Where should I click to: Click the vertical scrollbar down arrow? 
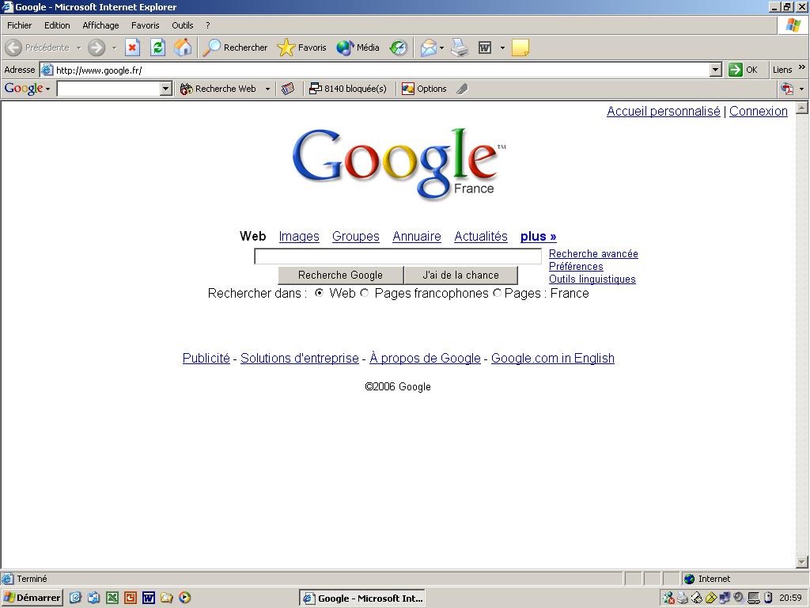[802, 561]
